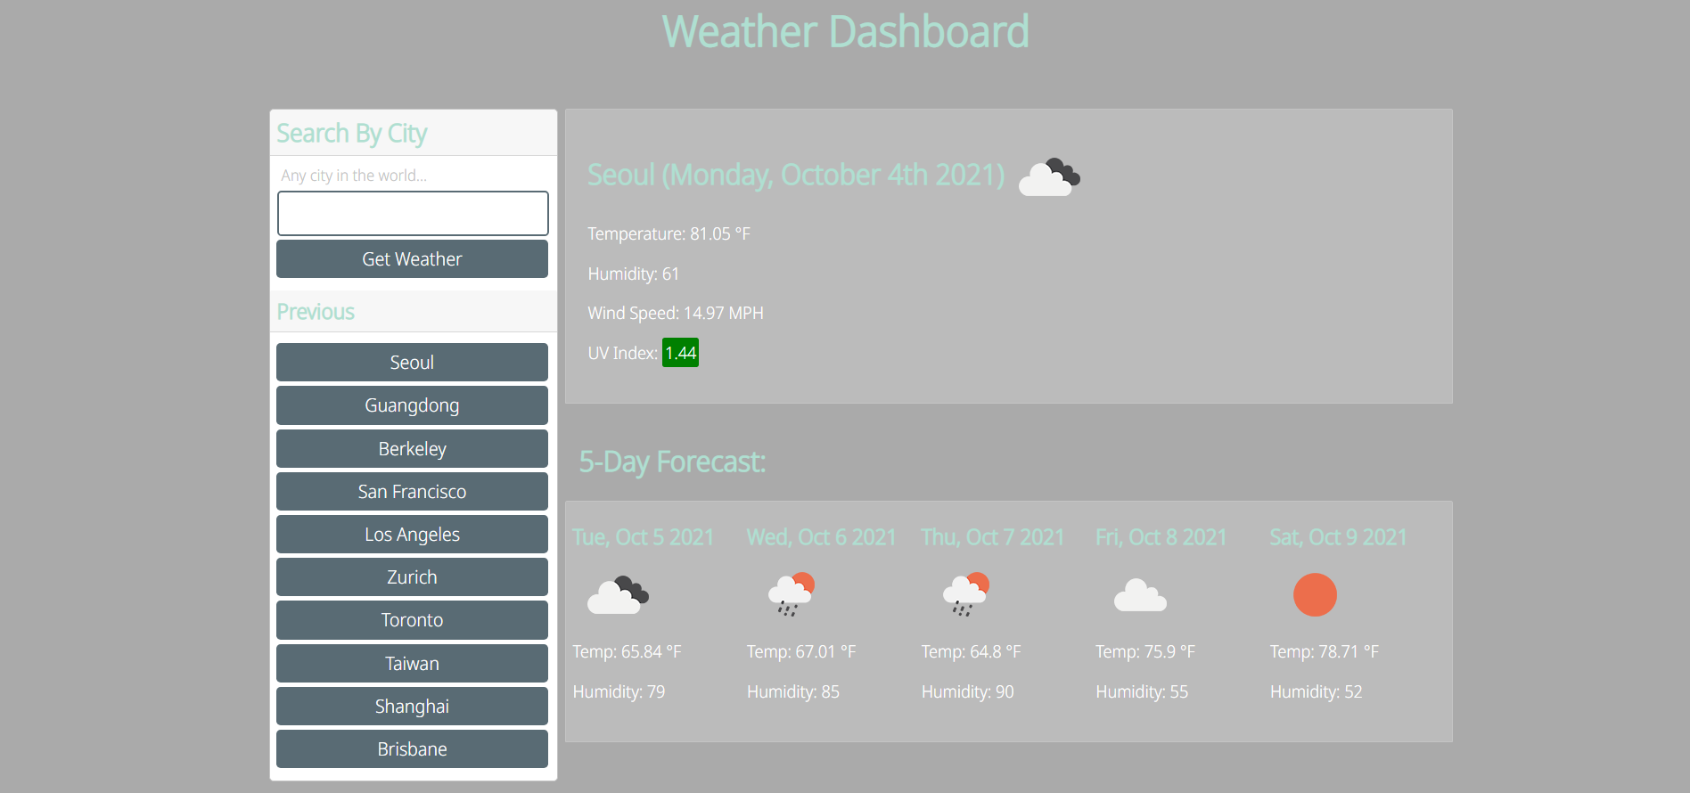Click Temp: 75.9 °F value
The width and height of the screenshot is (1690, 793).
click(x=1145, y=652)
